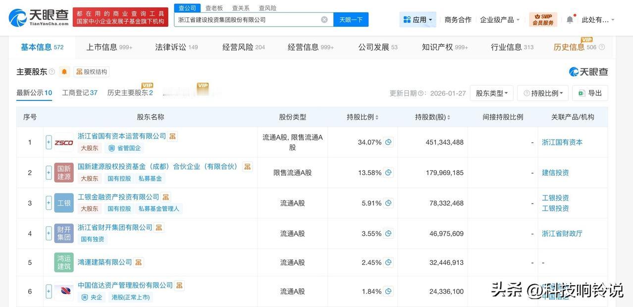Show holding chart icon next to 1.84%
The height and width of the screenshot is (307, 633).
click(x=388, y=291)
